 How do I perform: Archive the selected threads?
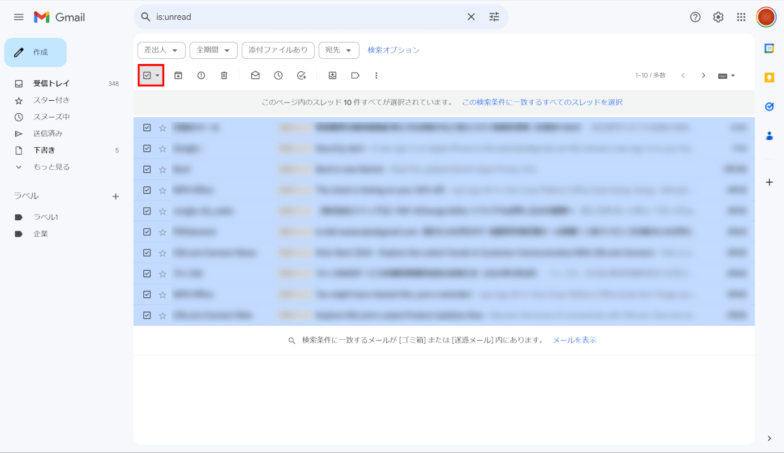[178, 75]
